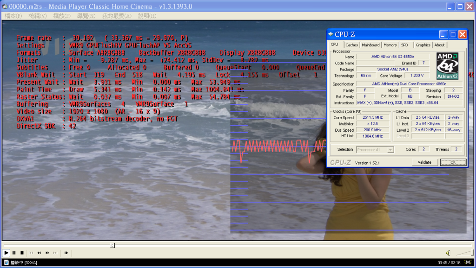This screenshot has height=268, width=476.
Task: Click the stereo audio icon in the status bar
Action: click(x=469, y=262)
